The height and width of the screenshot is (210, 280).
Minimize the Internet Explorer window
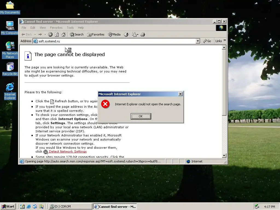(215, 22)
